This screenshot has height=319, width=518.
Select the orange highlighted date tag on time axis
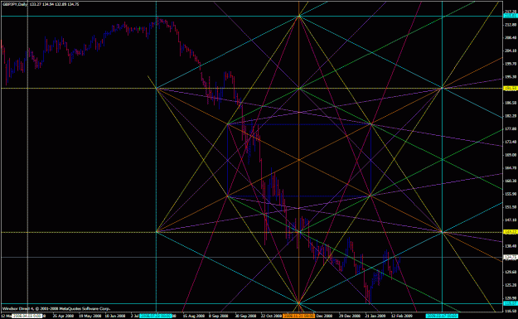[298, 316]
